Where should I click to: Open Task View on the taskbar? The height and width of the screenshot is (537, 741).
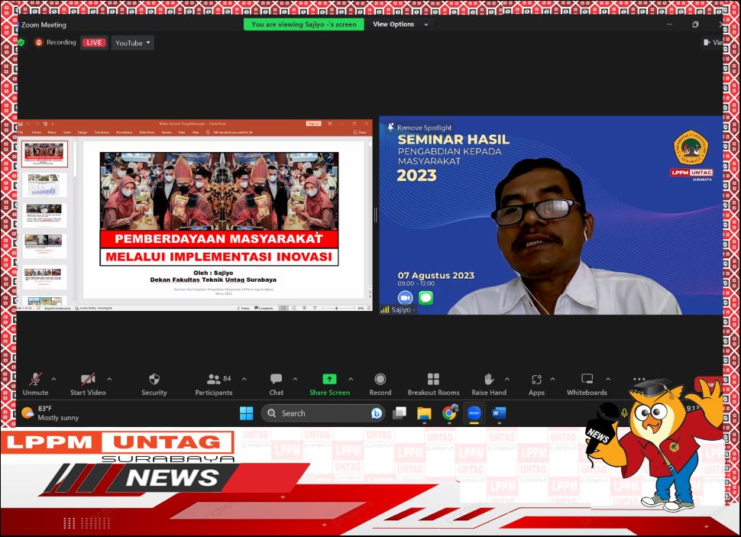click(400, 413)
